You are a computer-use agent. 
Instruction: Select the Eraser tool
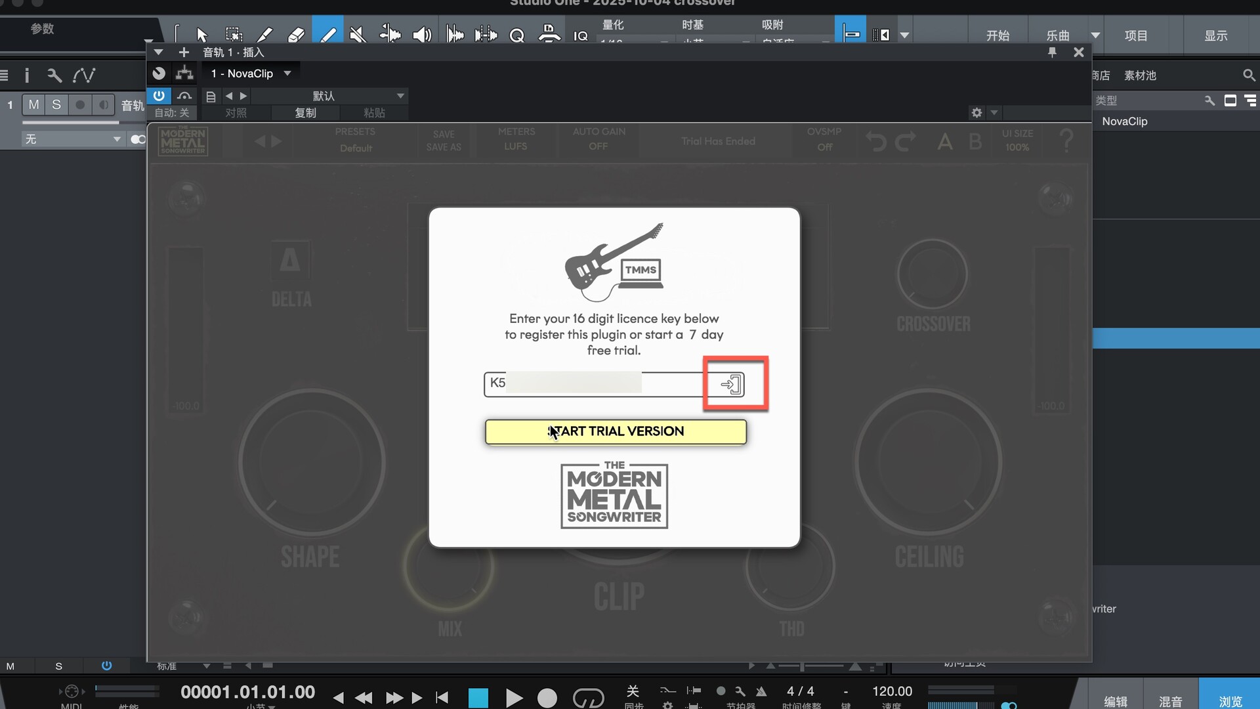click(x=296, y=34)
